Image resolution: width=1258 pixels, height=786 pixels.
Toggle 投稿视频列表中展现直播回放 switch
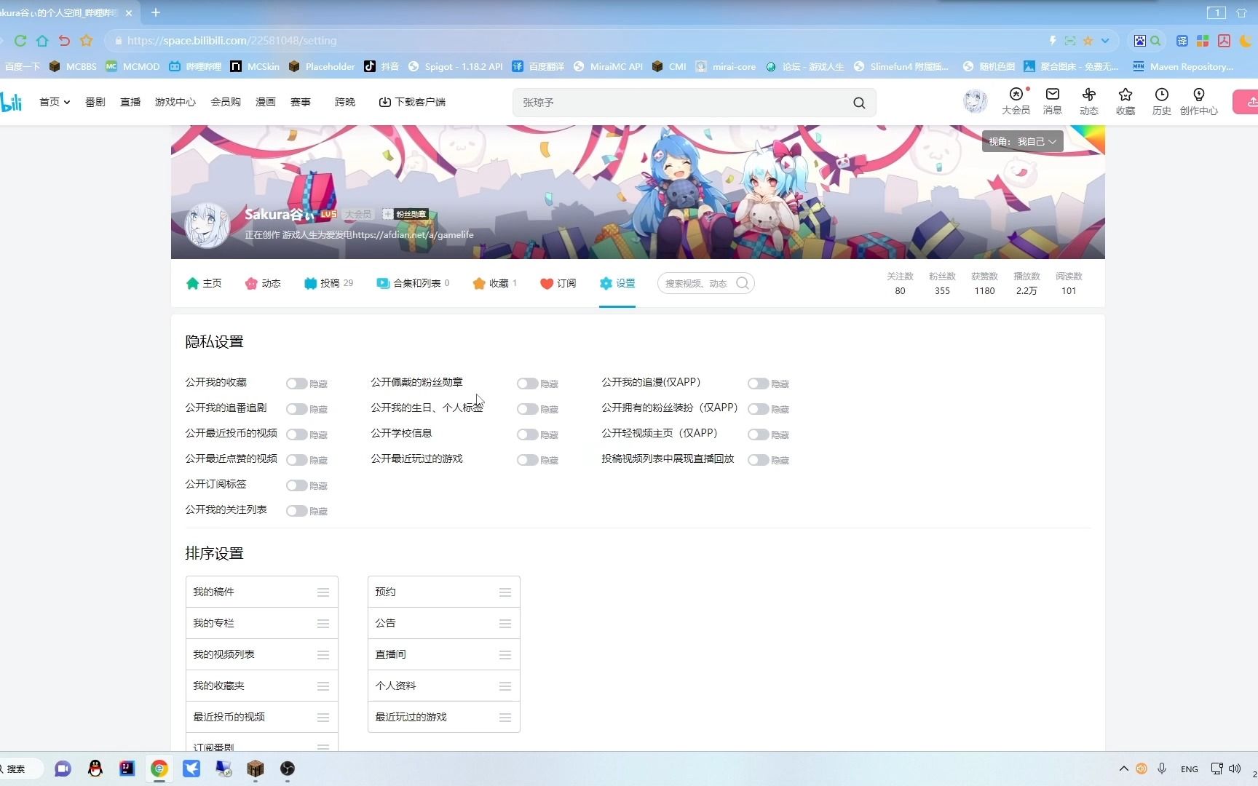758,460
